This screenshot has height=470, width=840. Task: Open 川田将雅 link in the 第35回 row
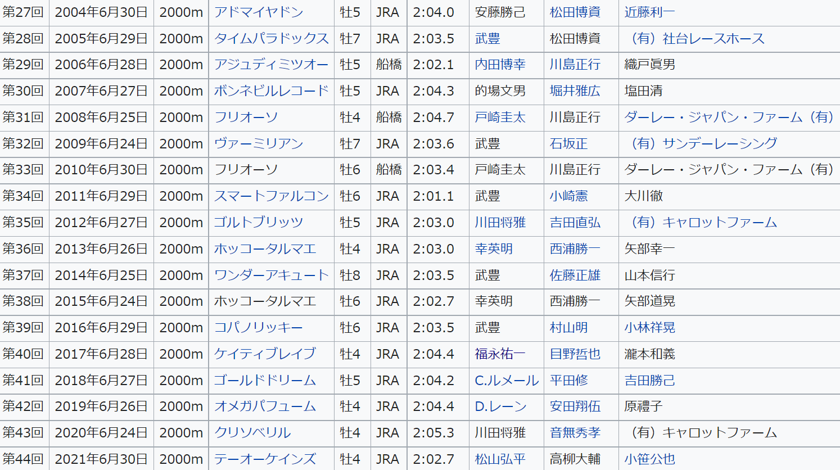point(500,222)
